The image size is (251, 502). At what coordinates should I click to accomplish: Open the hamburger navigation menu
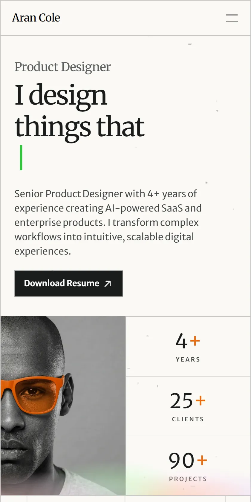(x=232, y=18)
